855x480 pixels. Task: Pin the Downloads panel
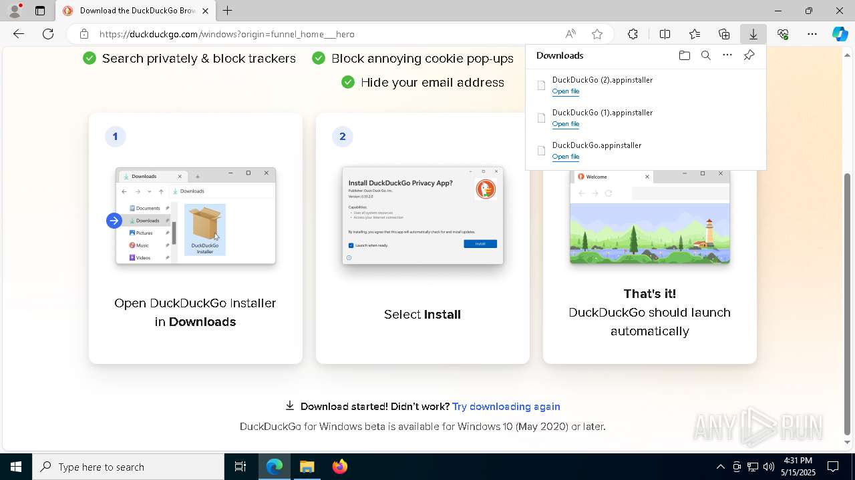click(x=749, y=55)
